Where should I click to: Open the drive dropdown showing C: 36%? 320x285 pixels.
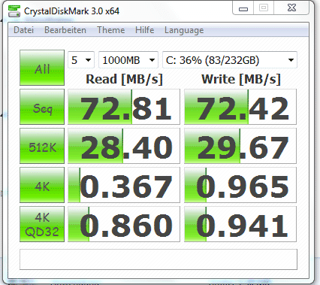230,60
